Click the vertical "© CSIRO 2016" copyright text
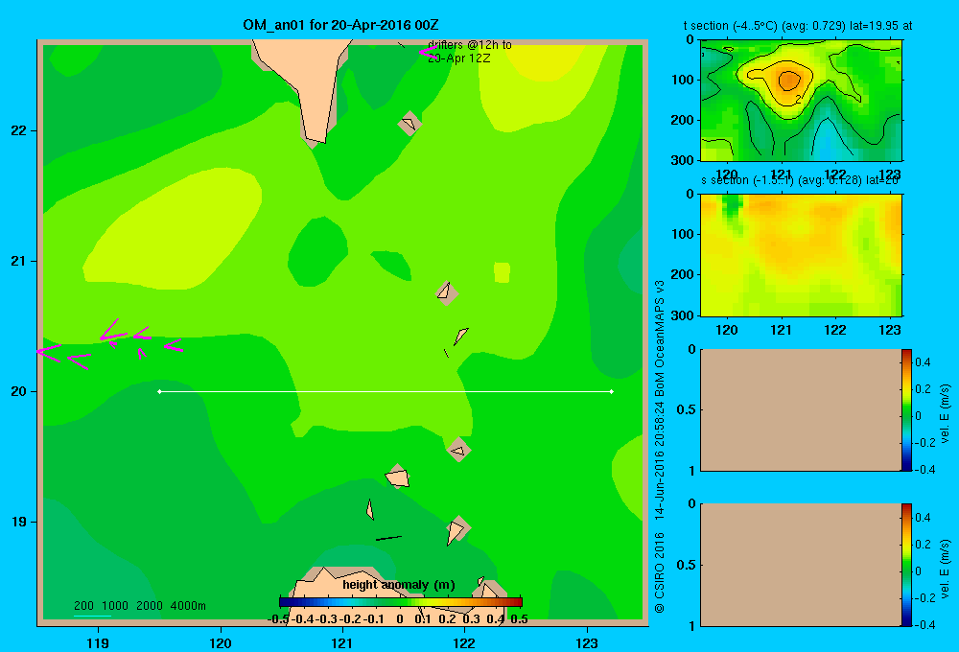This screenshot has height=652, width=959. click(x=660, y=572)
